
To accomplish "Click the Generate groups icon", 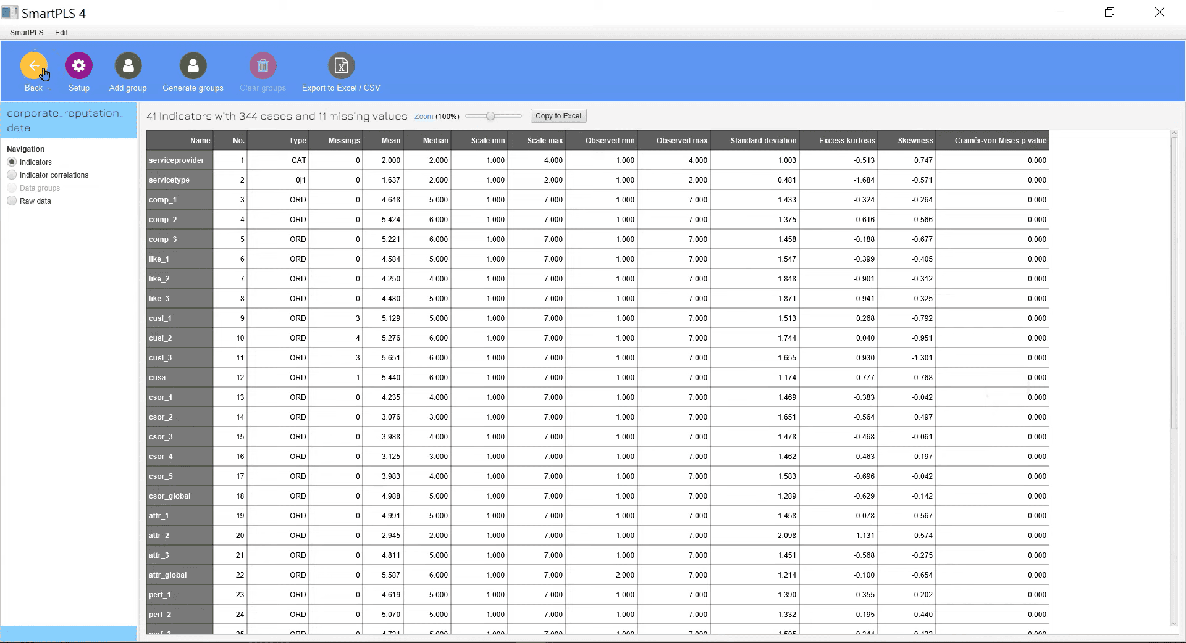I will click(193, 65).
